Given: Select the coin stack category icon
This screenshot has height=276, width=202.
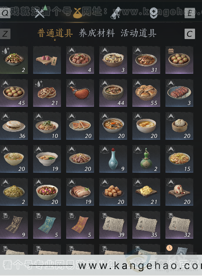Looking at the screenshot, I should pyautogui.click(x=154, y=13).
